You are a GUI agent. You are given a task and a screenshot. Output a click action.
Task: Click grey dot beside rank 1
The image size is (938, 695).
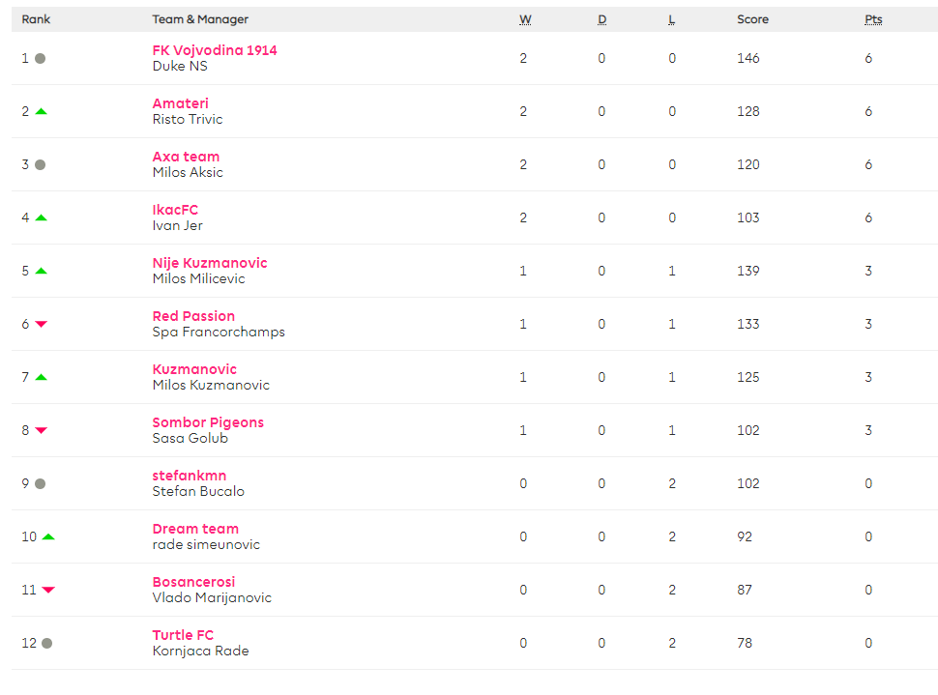coord(40,58)
